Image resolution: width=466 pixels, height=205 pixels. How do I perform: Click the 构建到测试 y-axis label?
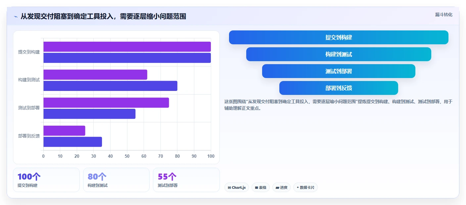click(x=29, y=80)
